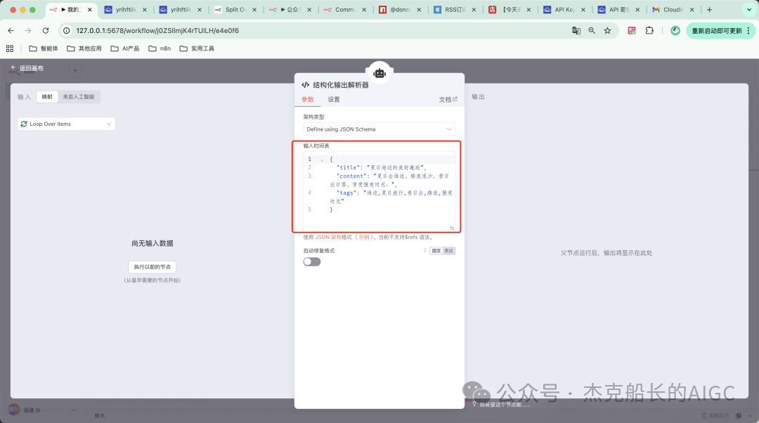This screenshot has width=759, height=423.
Task: Switch to the 参数 tab
Action: pyautogui.click(x=307, y=99)
